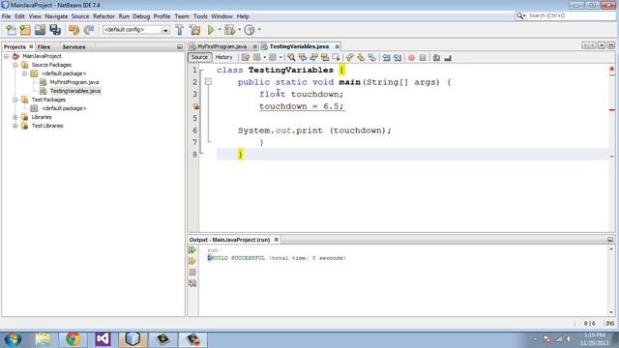Click the Open Project toolbar icon
The image size is (619, 348).
(x=40, y=30)
